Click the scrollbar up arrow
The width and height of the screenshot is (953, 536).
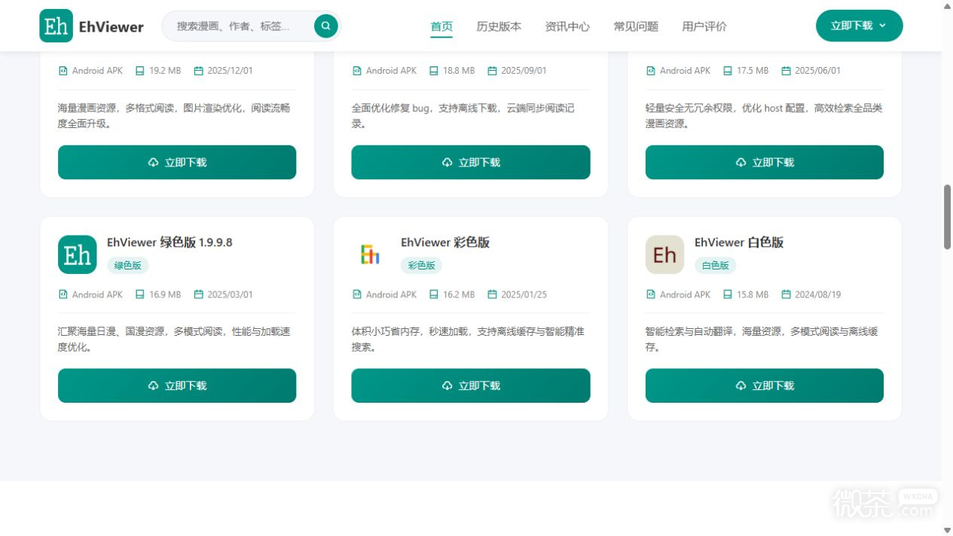(x=947, y=5)
